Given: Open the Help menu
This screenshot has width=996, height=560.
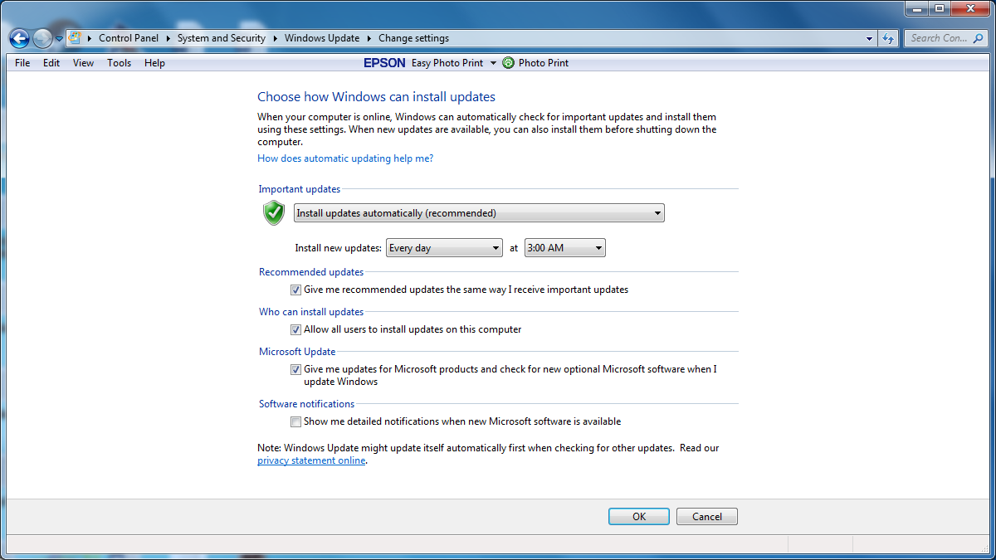Looking at the screenshot, I should click(154, 63).
